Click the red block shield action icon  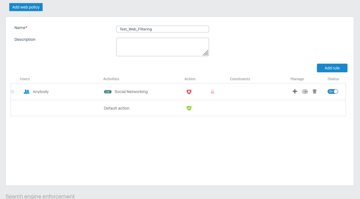pos(189,92)
